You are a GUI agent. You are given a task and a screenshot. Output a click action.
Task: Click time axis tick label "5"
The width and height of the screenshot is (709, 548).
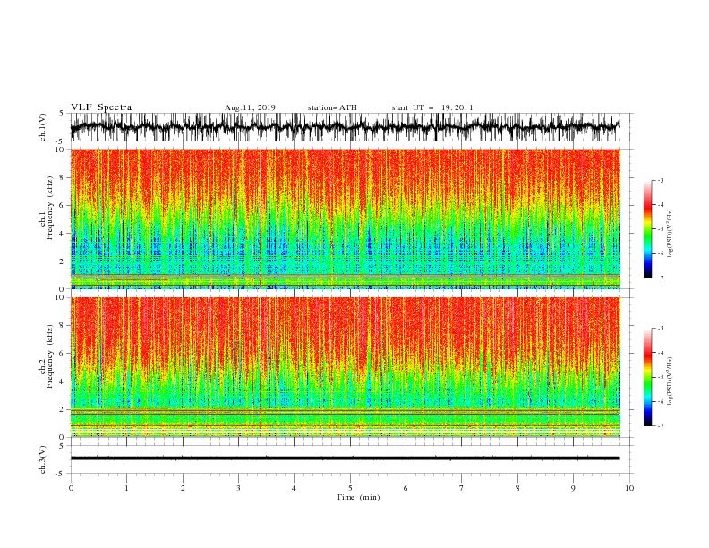pos(350,488)
